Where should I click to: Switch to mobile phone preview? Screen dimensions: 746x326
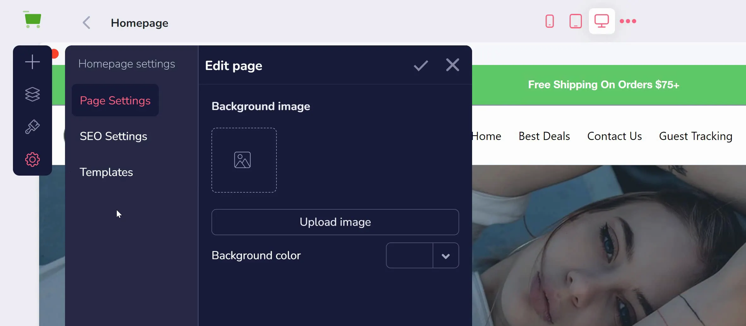(549, 21)
